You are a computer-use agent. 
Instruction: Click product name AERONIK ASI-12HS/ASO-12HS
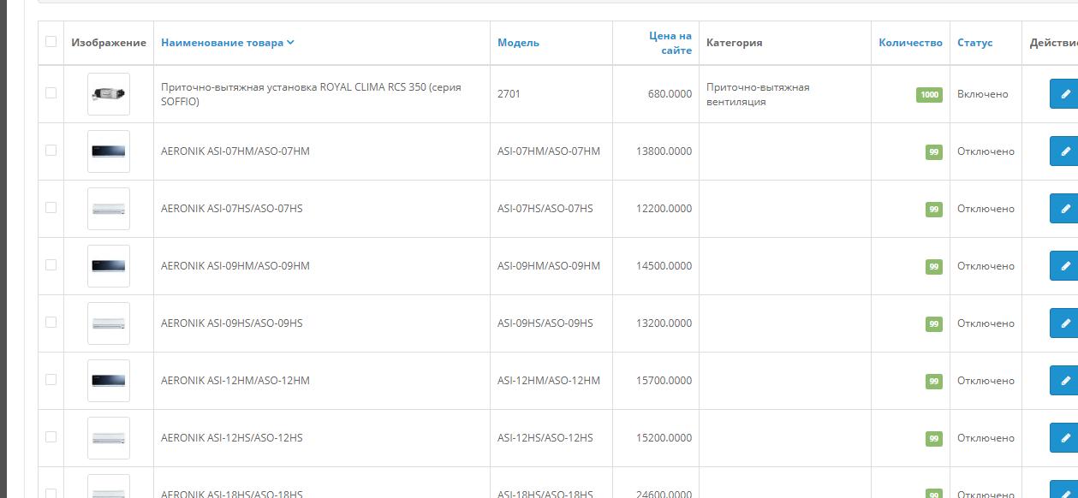point(232,438)
